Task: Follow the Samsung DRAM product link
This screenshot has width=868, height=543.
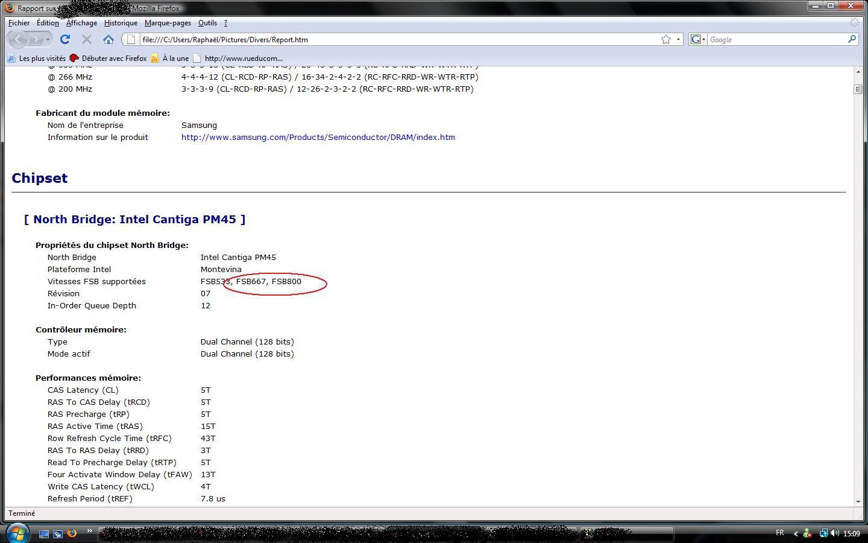Action: pyautogui.click(x=318, y=137)
